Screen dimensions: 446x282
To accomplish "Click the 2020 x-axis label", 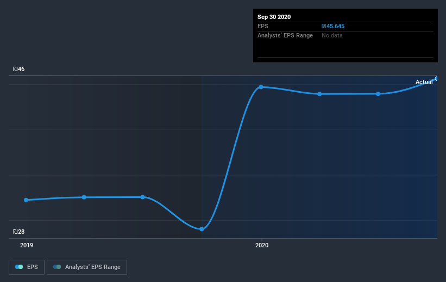I will (262, 245).
